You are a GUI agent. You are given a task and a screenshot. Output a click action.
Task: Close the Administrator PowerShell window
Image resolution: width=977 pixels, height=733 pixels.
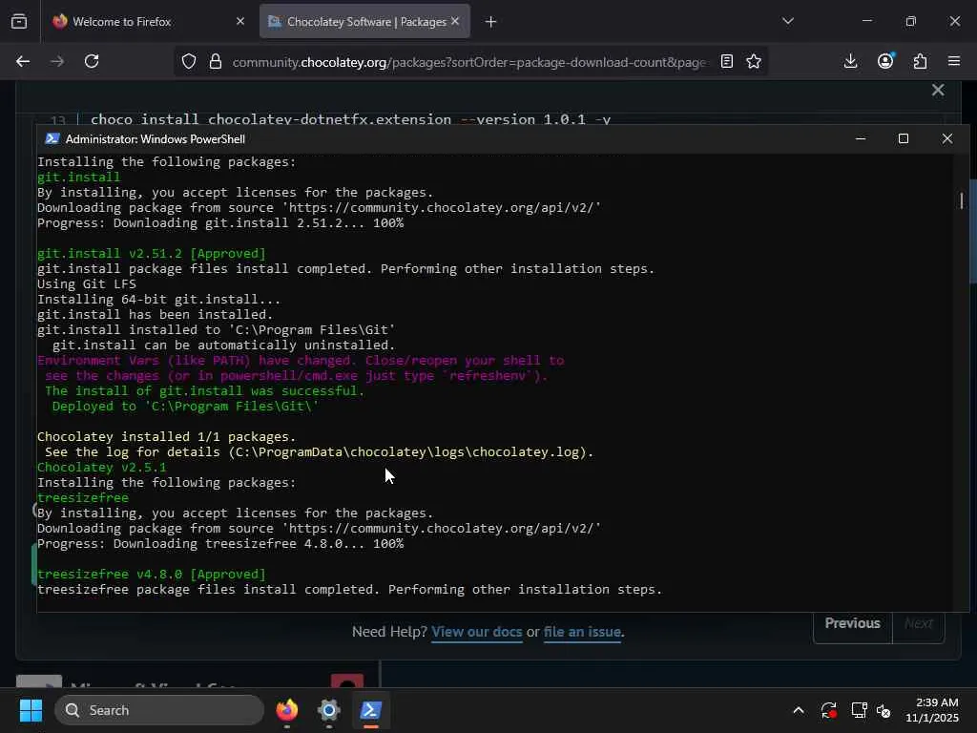pyautogui.click(x=947, y=138)
